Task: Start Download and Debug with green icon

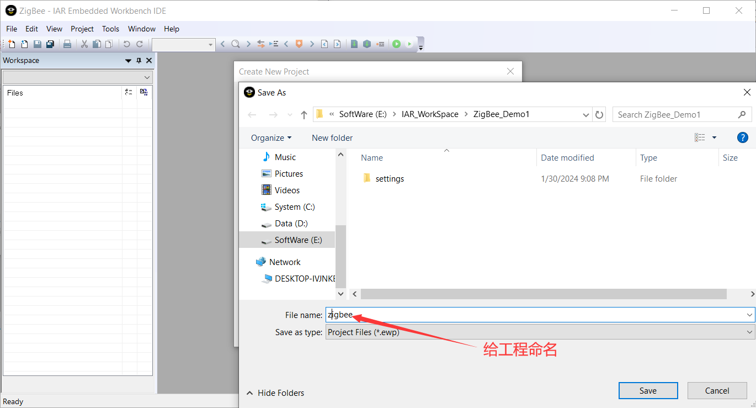Action: [396, 44]
